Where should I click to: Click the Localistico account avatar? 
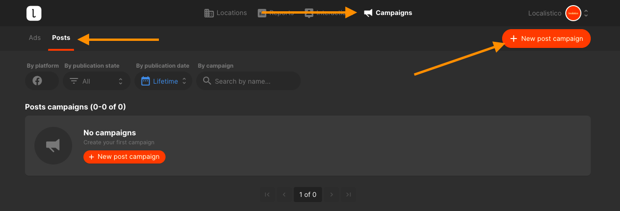coord(573,13)
